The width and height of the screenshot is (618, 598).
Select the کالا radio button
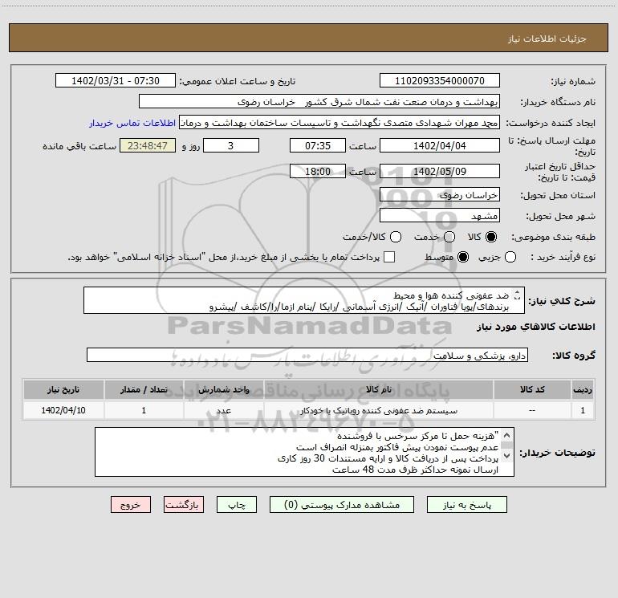491,237
